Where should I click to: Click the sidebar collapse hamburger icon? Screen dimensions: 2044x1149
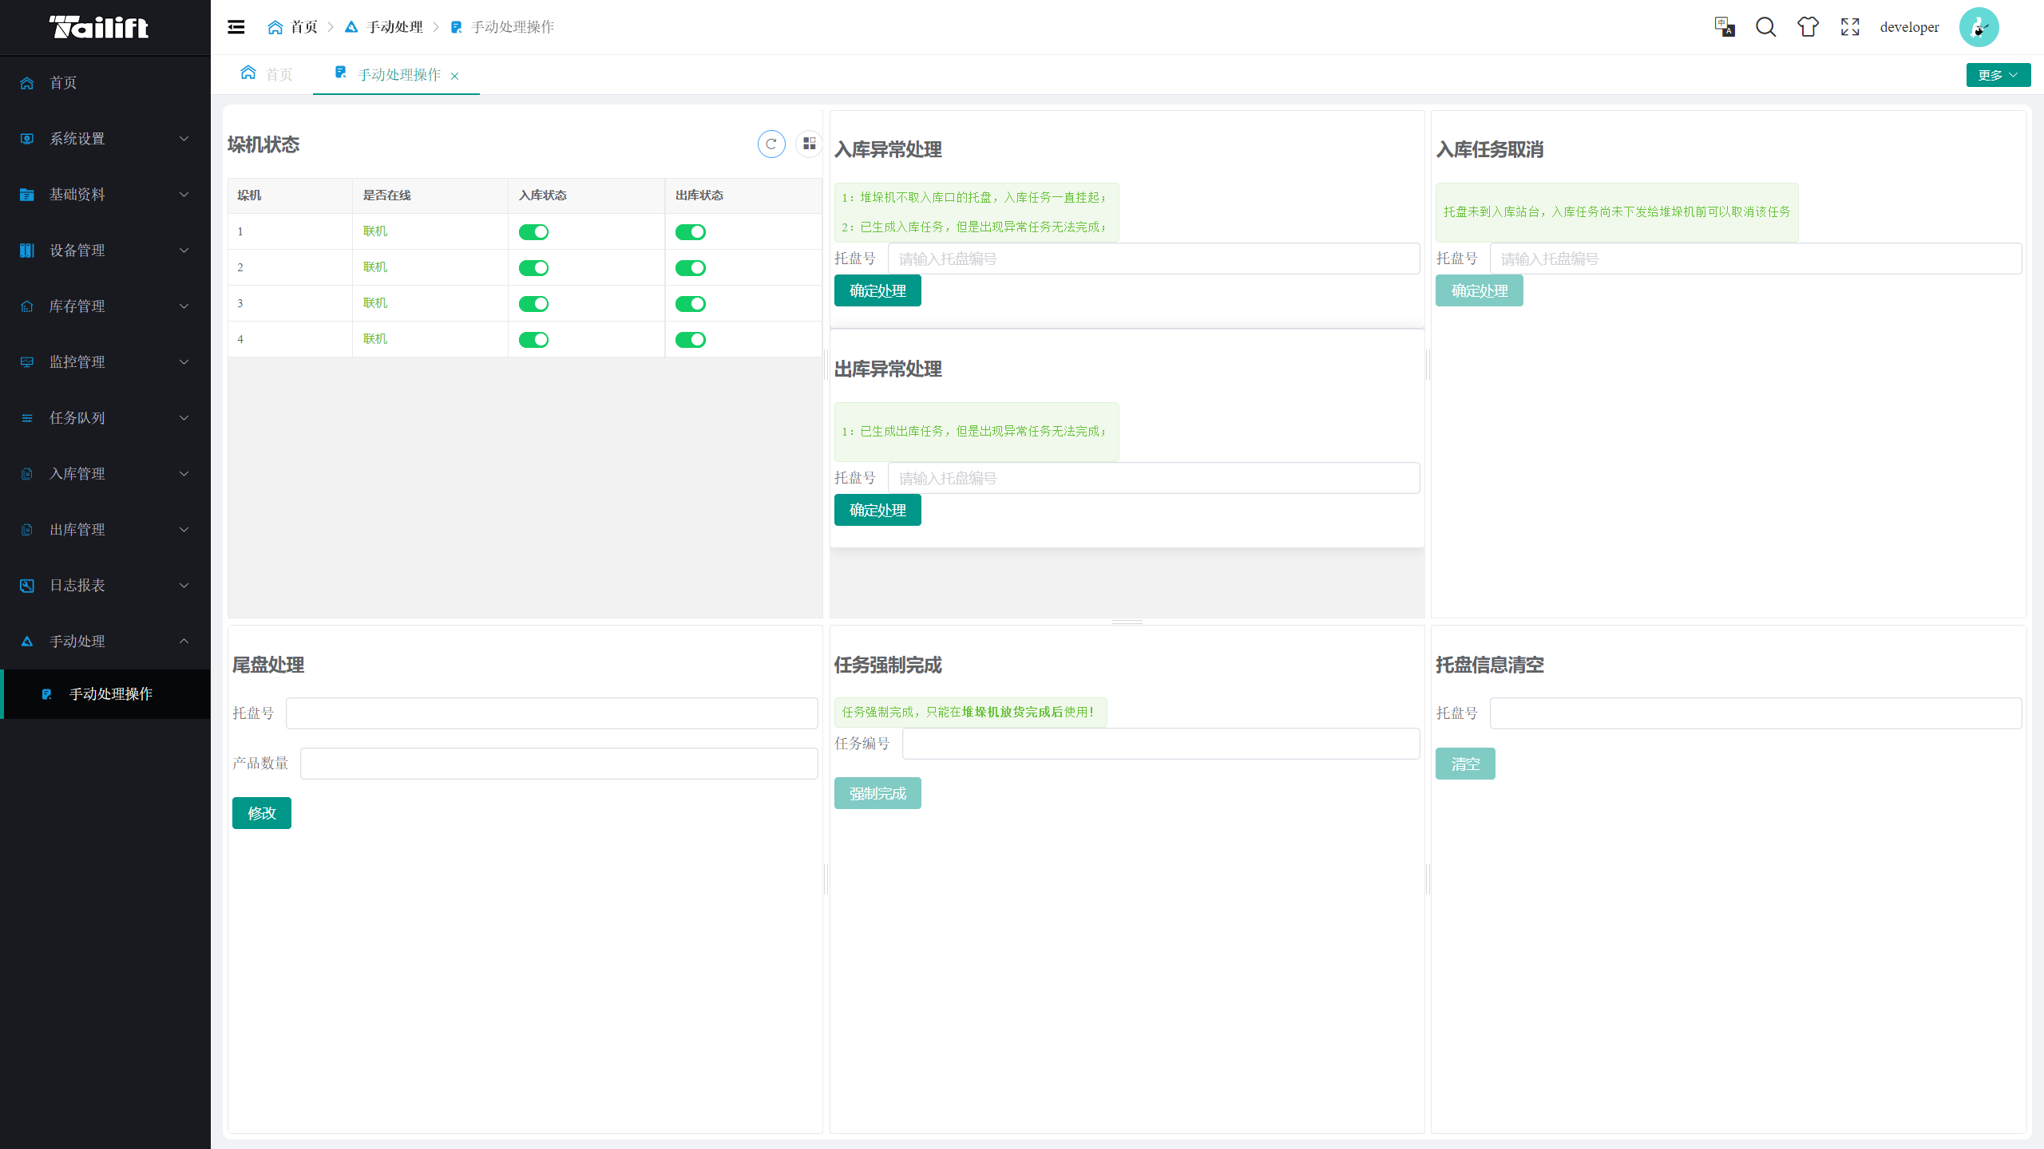point(236,27)
